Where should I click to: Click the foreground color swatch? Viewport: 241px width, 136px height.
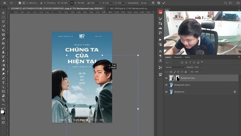(x=2, y=112)
